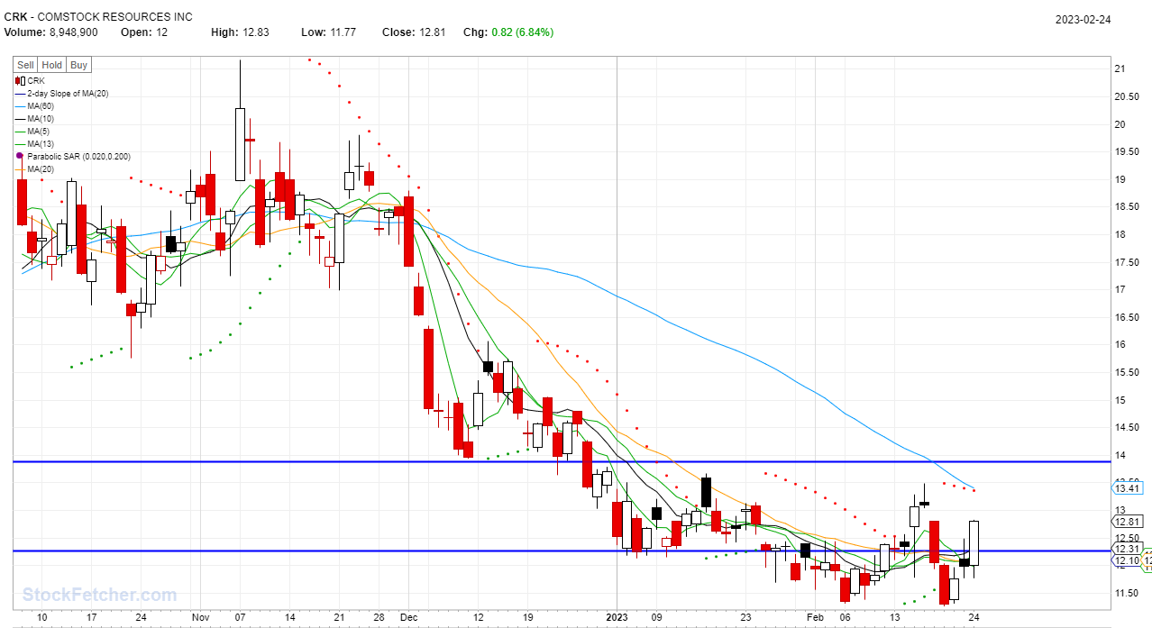This screenshot has height=628, width=1152.
Task: Click the Chg value 0.82 (6.84%)
Action: click(522, 32)
